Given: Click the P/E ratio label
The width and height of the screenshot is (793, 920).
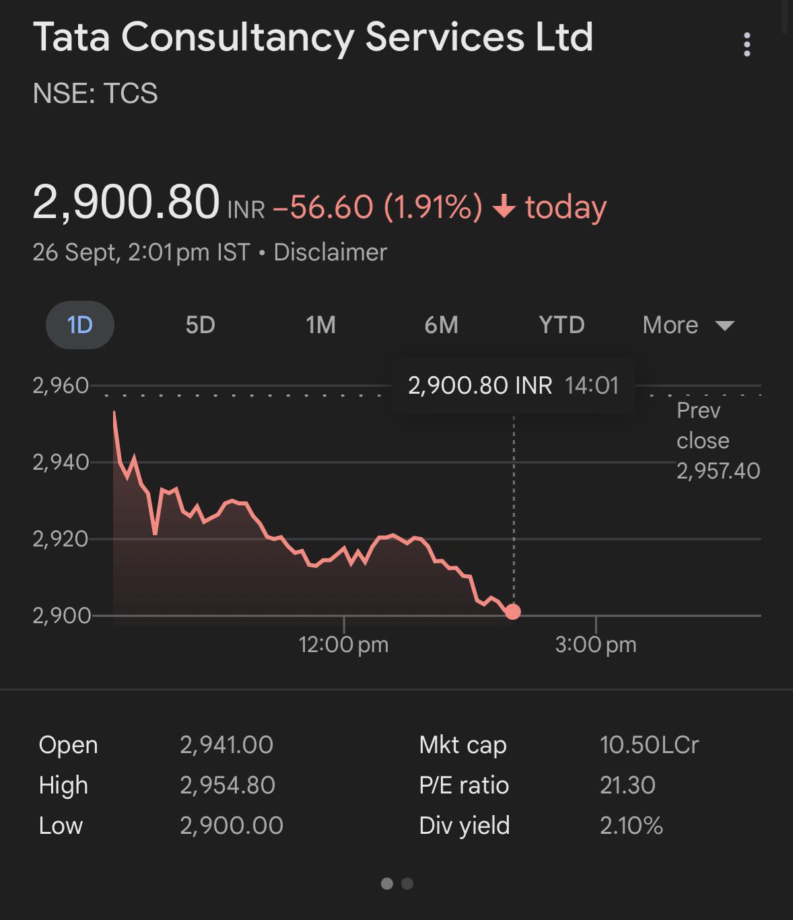Looking at the screenshot, I should [464, 785].
